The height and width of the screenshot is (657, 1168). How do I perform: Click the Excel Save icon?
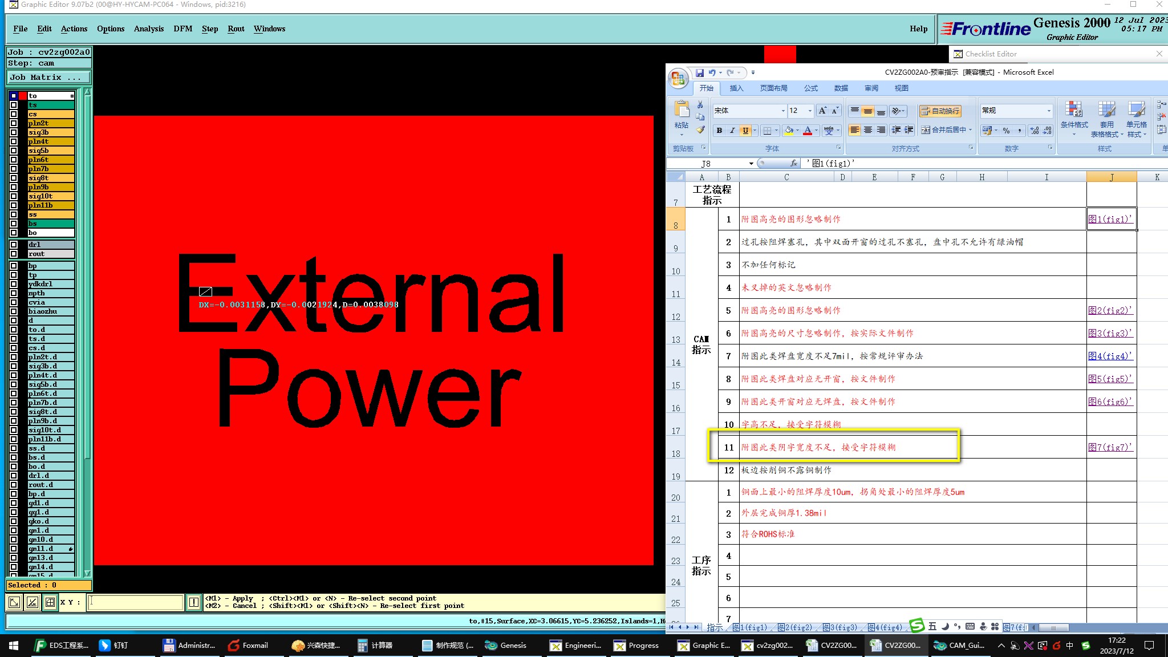pyautogui.click(x=700, y=72)
